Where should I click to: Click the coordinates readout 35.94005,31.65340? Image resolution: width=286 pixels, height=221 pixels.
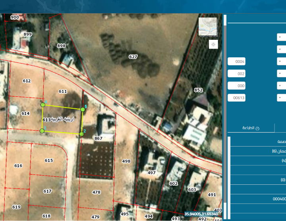tap(201, 214)
